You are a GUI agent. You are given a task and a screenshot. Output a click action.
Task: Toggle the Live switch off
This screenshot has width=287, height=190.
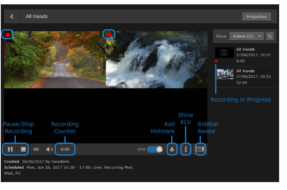click(155, 149)
